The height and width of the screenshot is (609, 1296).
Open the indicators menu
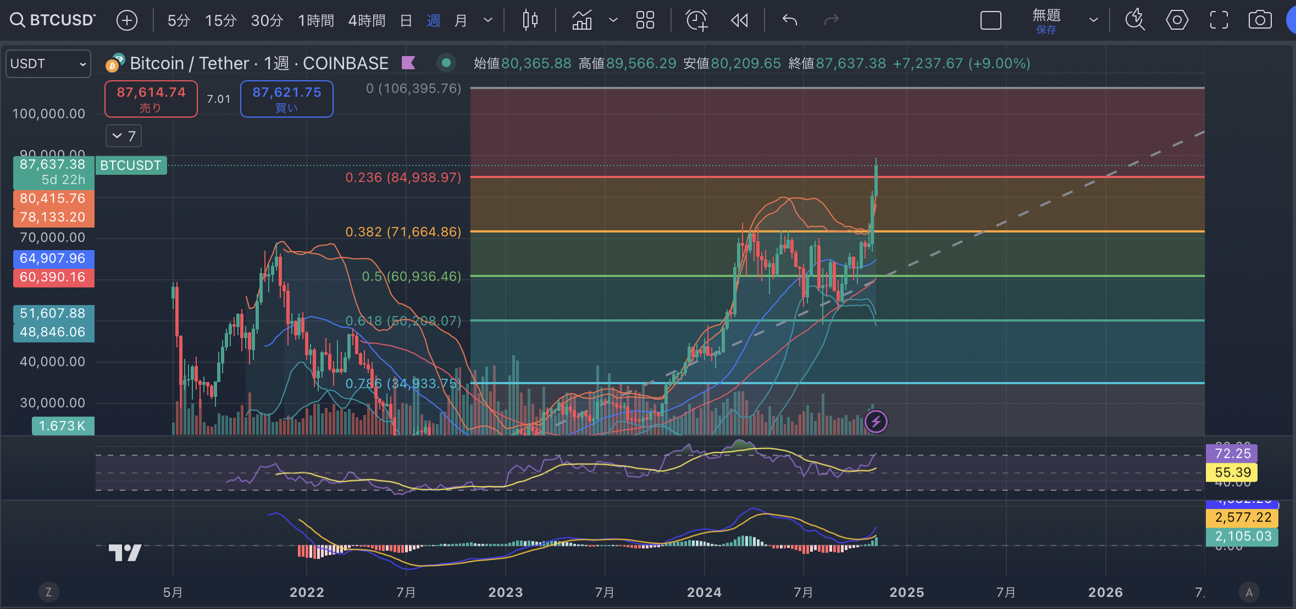[x=582, y=20]
